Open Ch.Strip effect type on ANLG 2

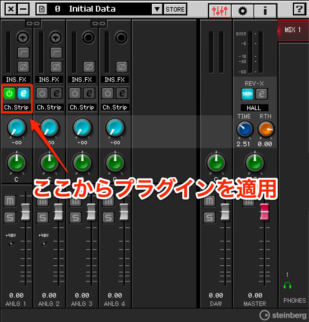49,107
